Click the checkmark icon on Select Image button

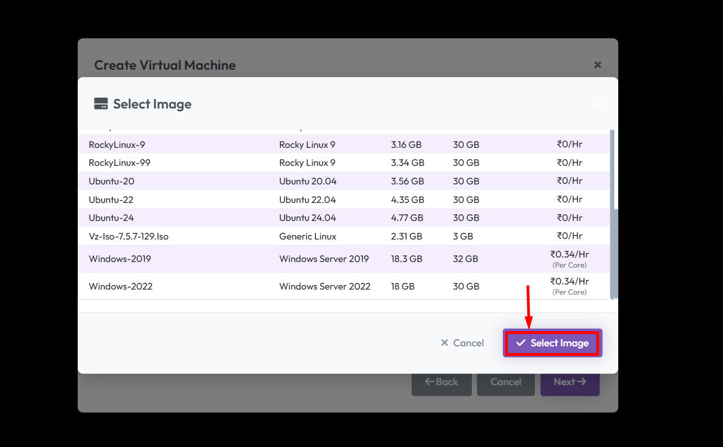coord(521,343)
